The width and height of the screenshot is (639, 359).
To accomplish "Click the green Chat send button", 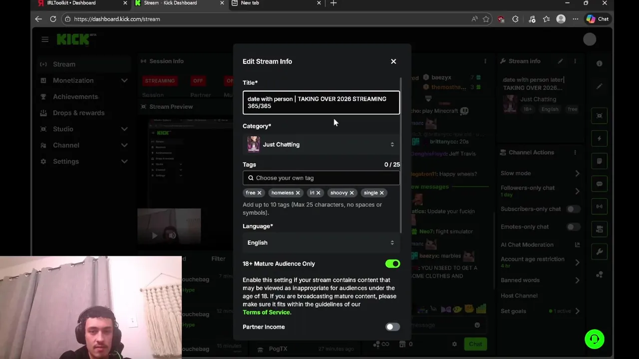I will point(475,344).
